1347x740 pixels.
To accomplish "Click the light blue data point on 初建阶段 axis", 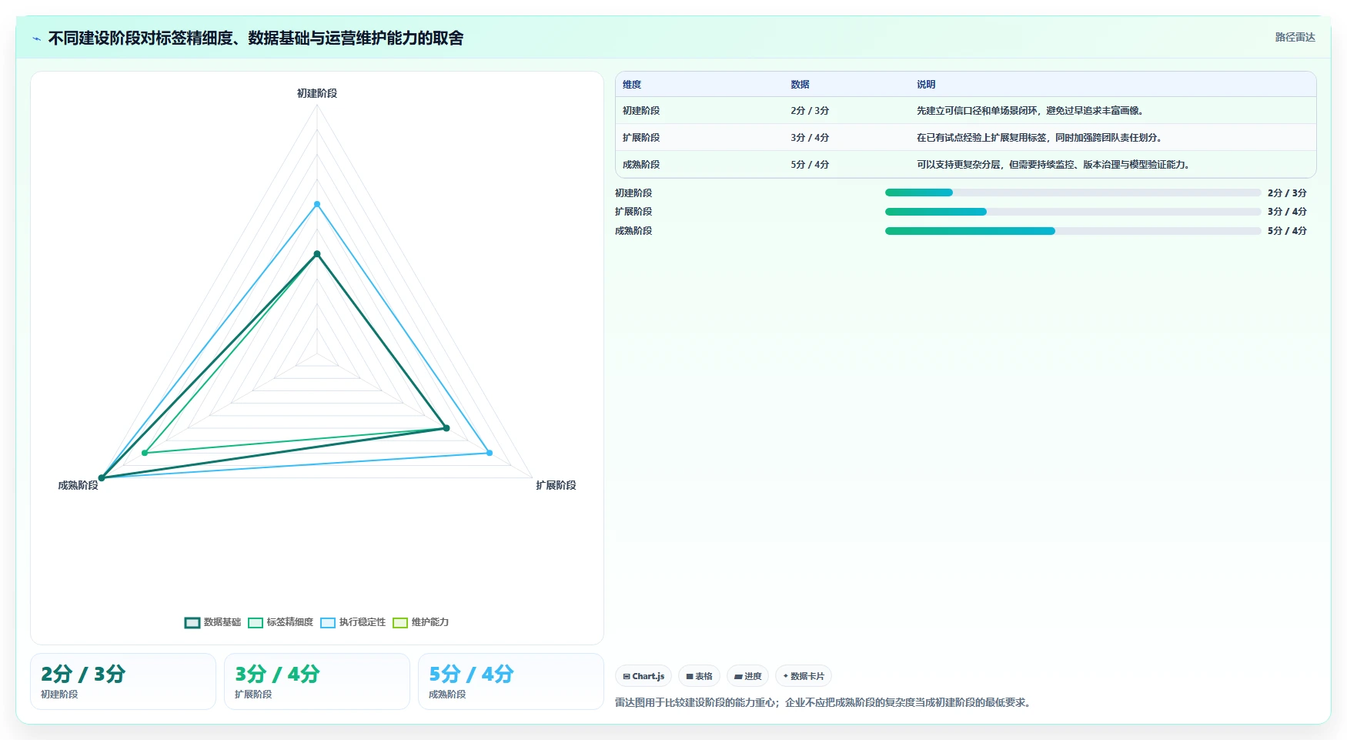I will [317, 204].
